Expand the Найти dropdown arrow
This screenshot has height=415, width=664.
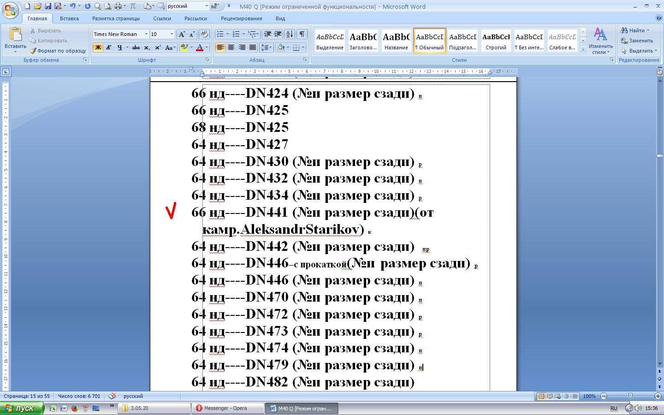click(x=648, y=30)
